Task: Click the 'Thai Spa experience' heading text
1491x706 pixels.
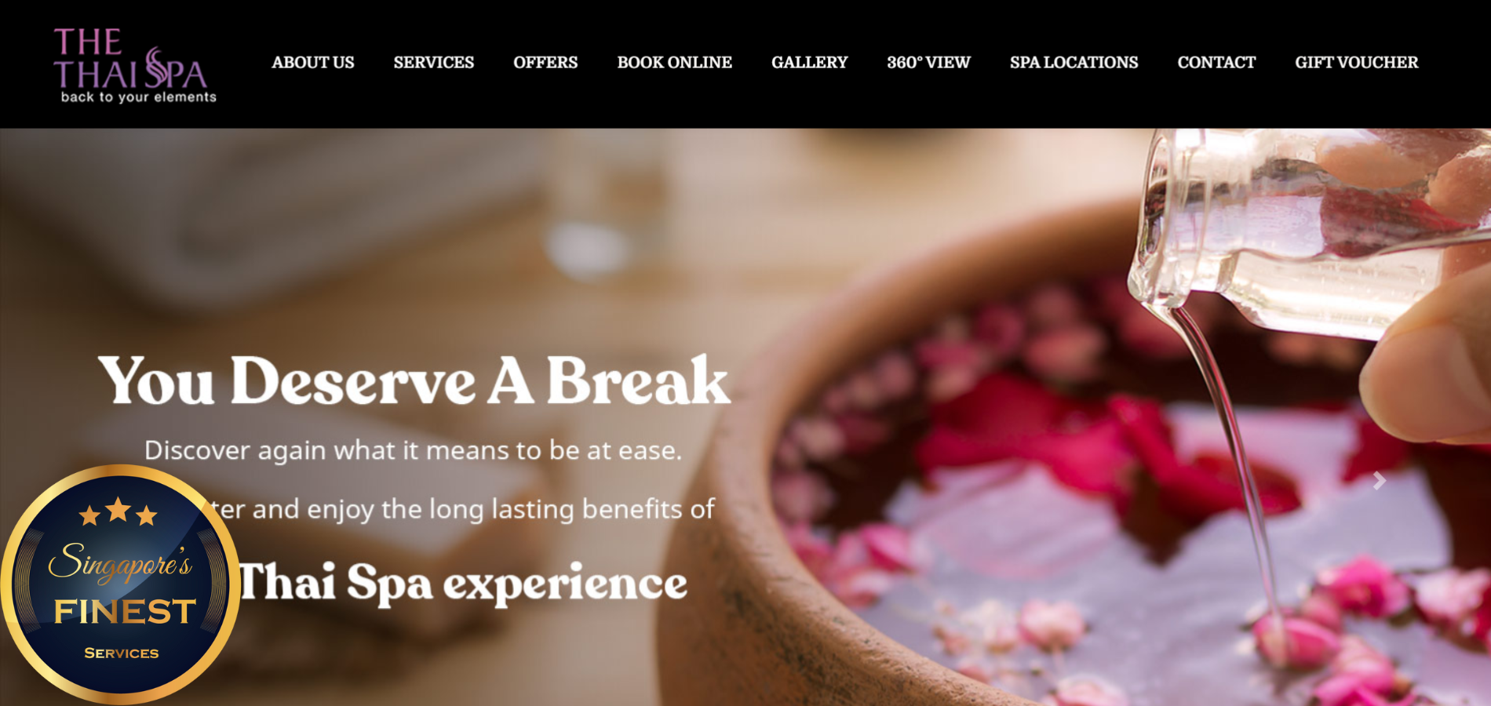Action: tap(463, 583)
